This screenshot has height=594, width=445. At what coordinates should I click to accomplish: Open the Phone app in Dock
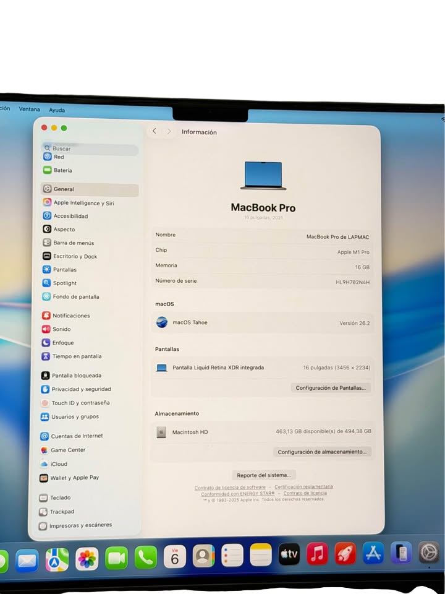146,557
